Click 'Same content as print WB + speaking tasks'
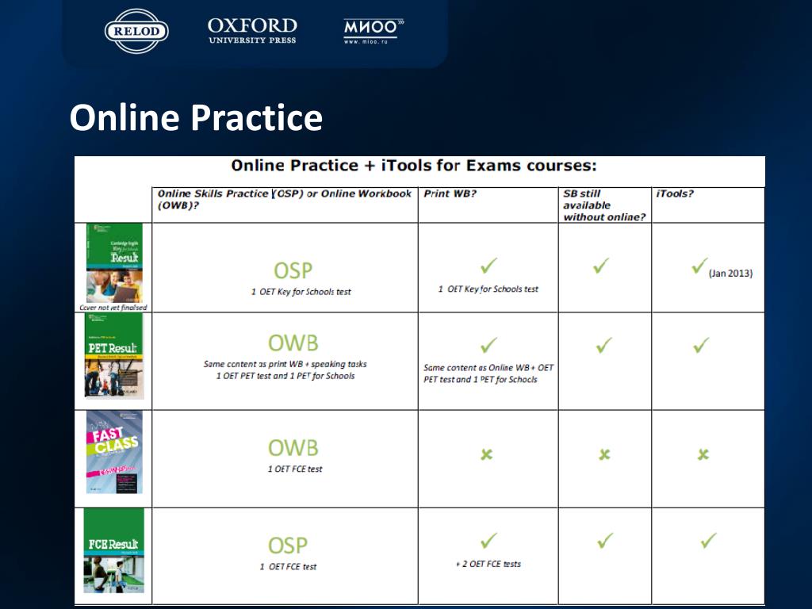This screenshot has width=812, height=609. pos(285,364)
